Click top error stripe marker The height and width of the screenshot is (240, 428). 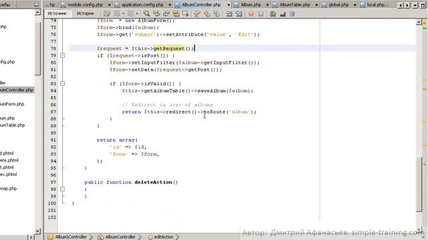click(x=425, y=23)
